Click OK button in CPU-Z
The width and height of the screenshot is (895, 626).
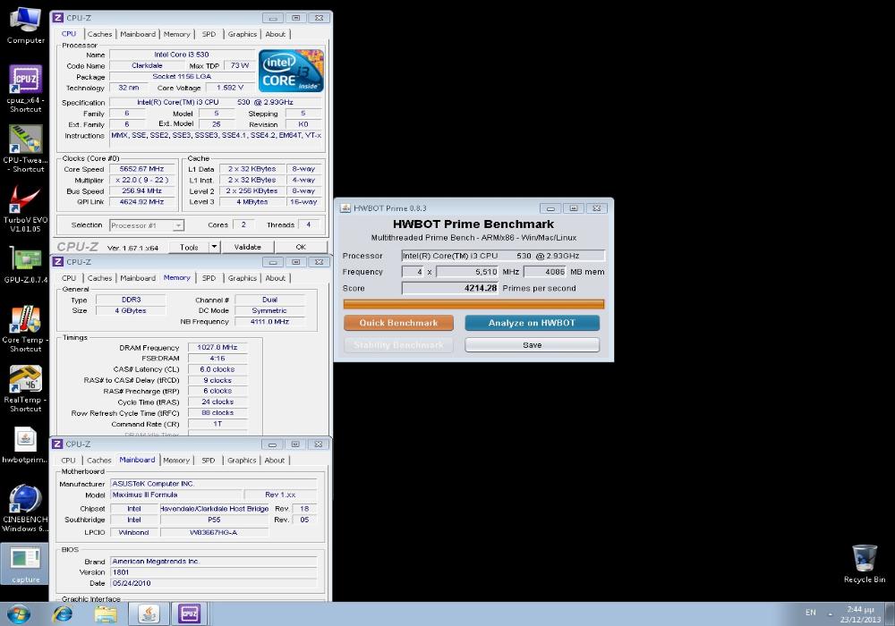[301, 247]
